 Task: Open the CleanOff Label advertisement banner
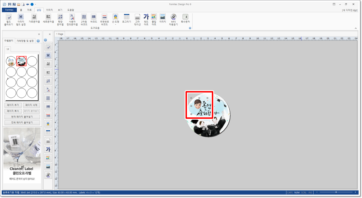point(22,155)
